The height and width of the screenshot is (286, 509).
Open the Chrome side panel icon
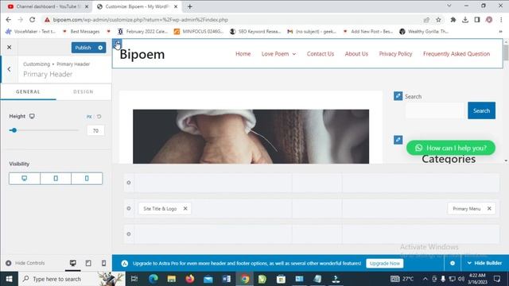click(x=477, y=20)
